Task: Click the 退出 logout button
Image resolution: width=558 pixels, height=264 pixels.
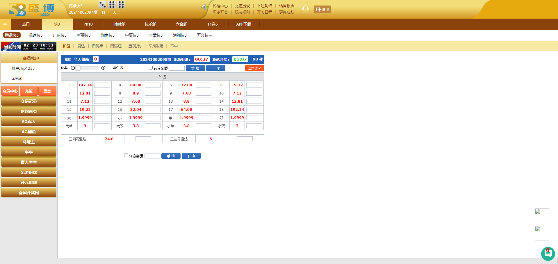Action: click(322, 10)
